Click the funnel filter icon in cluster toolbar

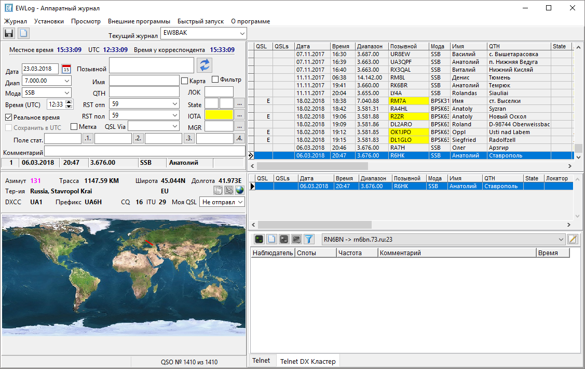click(309, 239)
